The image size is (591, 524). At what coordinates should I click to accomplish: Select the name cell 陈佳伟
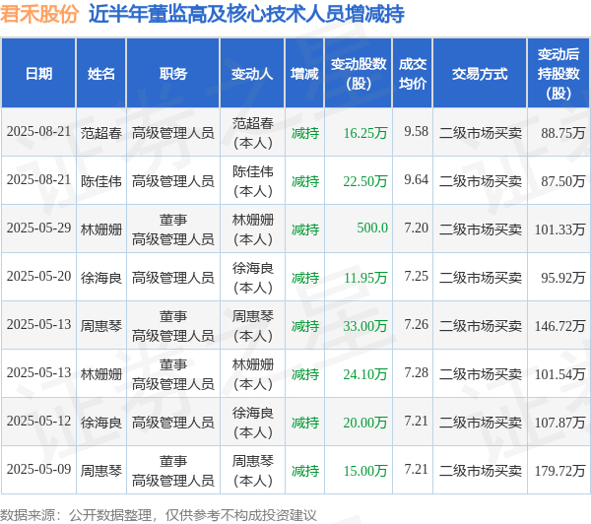101,181
